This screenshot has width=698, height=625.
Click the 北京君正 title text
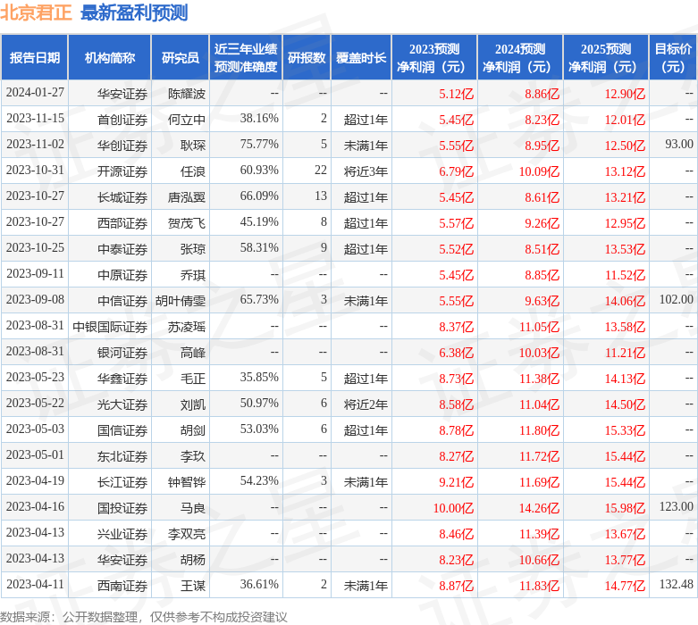pos(36,12)
